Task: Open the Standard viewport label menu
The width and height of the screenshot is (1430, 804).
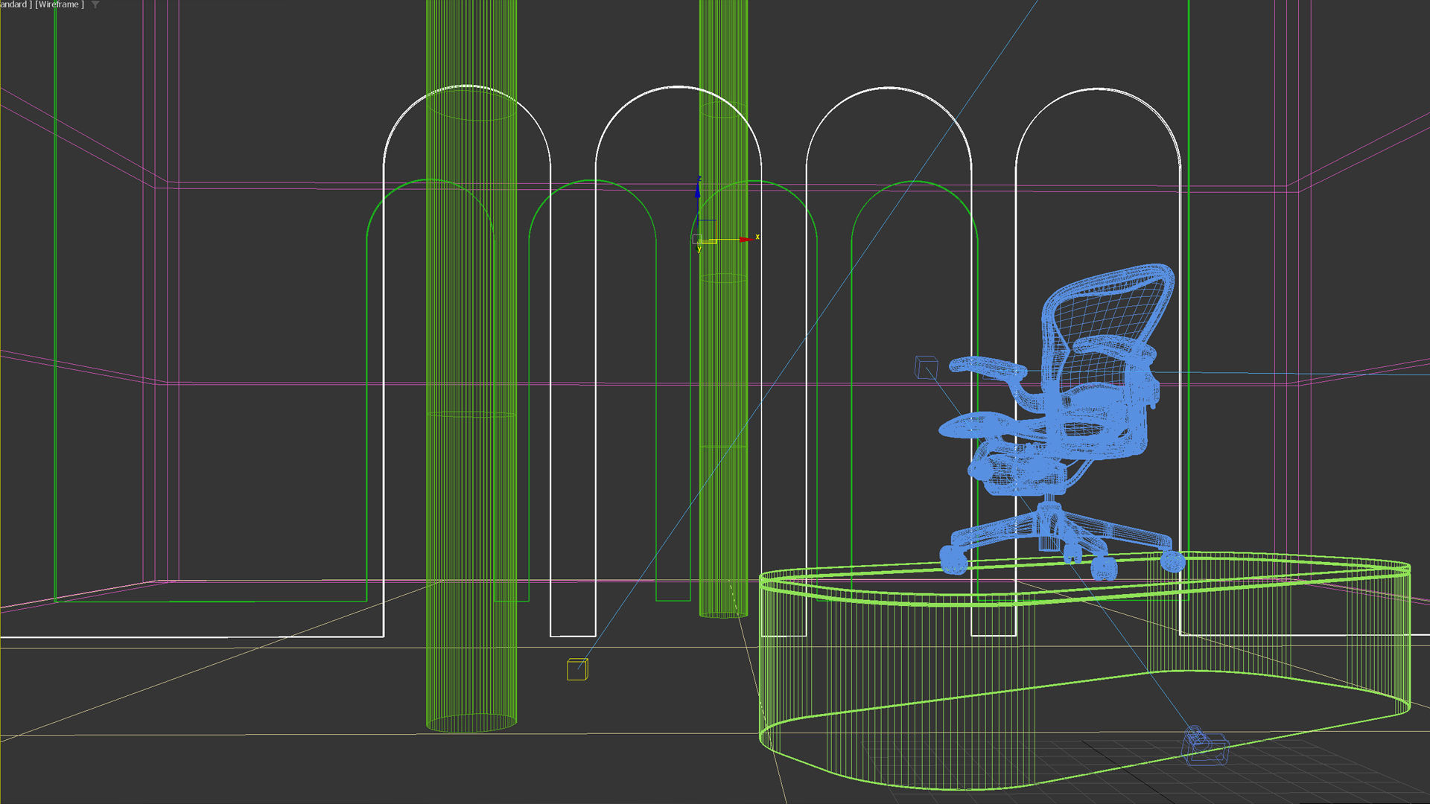Action: pos(13,4)
